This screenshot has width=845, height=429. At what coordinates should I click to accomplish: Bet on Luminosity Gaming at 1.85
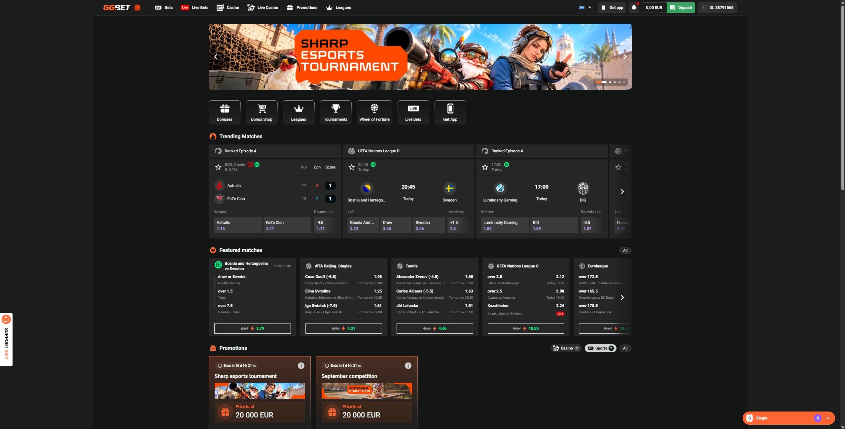(x=505, y=225)
